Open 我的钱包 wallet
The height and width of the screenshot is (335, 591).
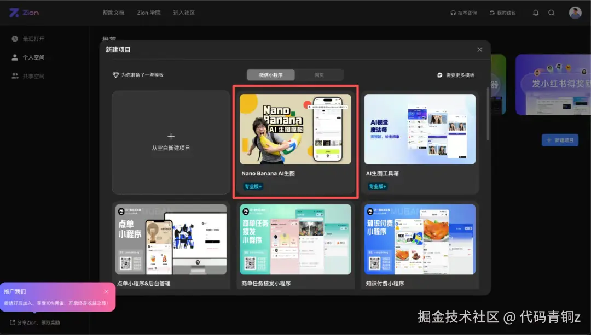pos(502,13)
